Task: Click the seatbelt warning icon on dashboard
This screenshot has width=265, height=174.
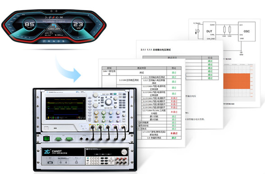Action: coord(46,17)
